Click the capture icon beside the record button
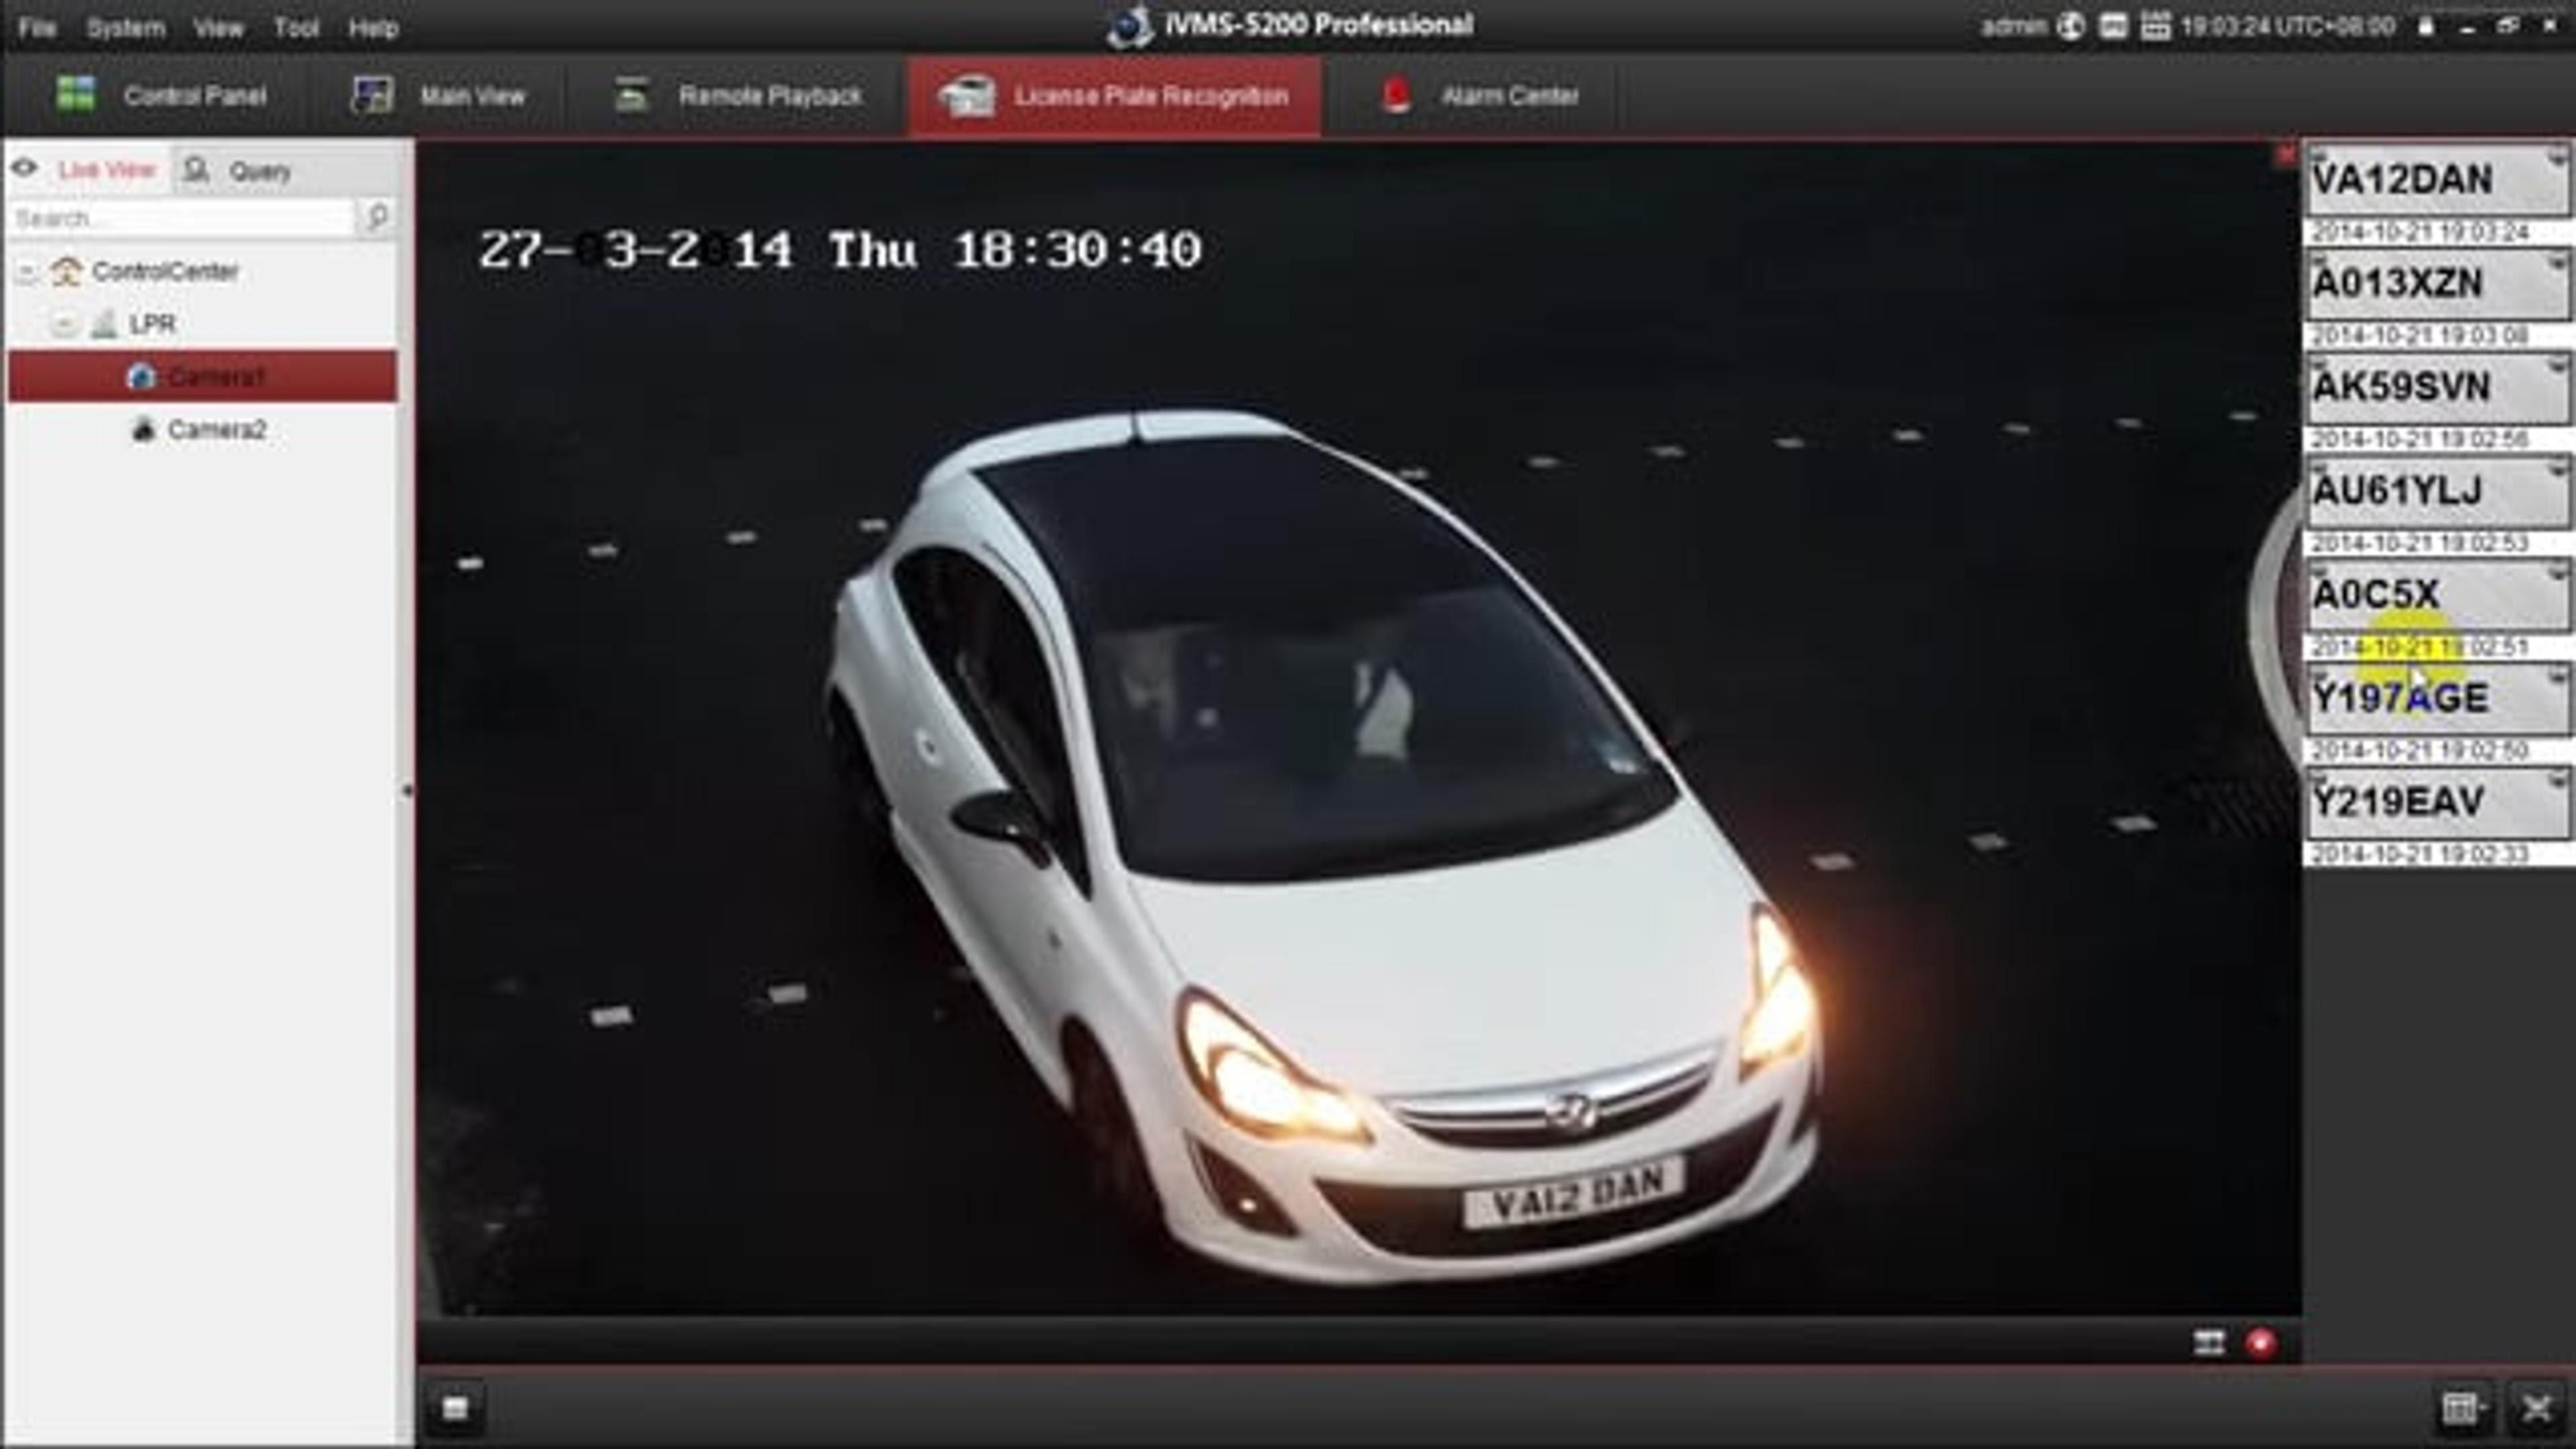 (2209, 1342)
